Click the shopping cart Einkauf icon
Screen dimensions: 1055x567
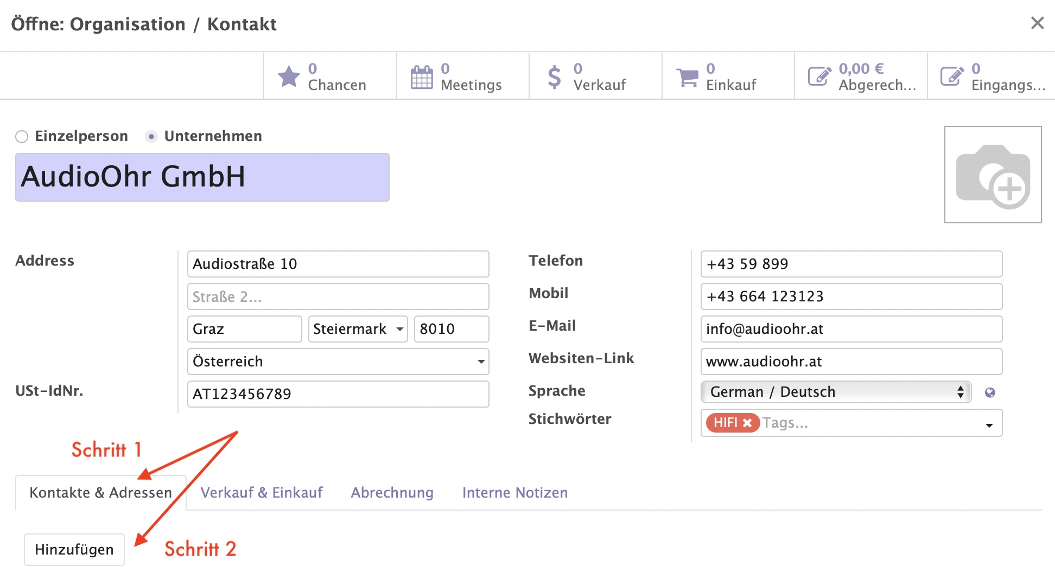(688, 78)
